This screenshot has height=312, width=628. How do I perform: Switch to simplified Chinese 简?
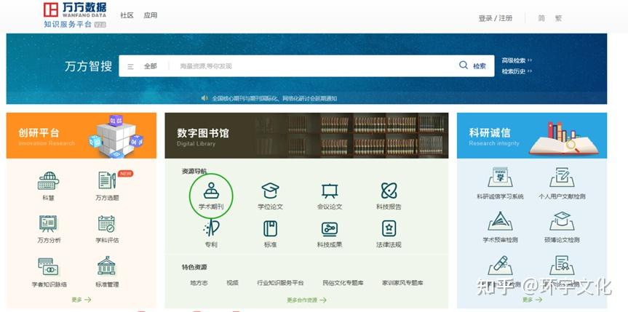coord(541,18)
